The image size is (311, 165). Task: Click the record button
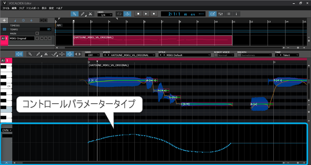pos(154,14)
